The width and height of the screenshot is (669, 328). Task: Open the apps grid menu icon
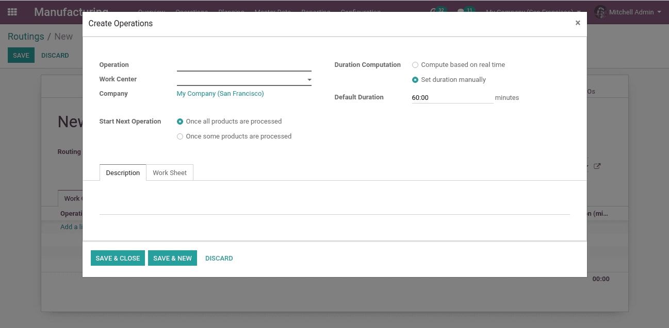(x=12, y=12)
